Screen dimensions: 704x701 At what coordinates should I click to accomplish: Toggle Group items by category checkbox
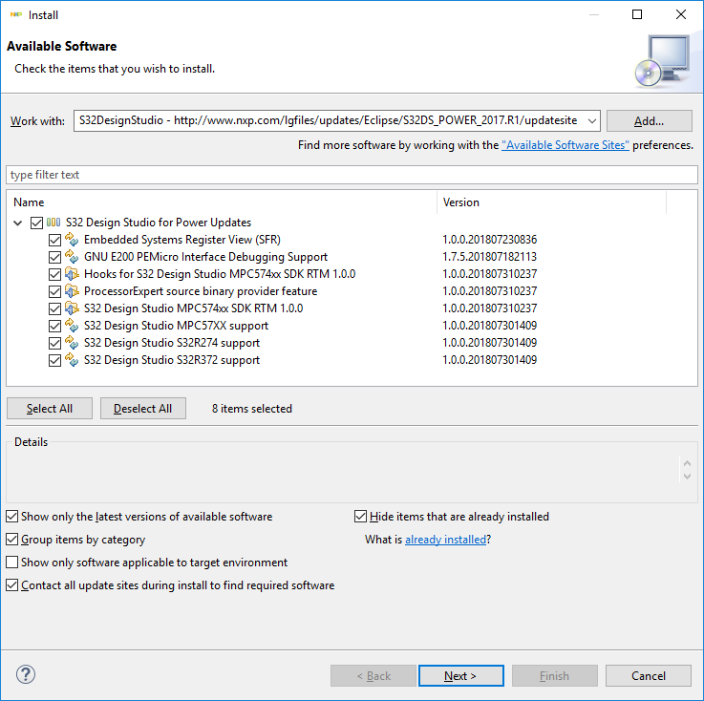12,540
